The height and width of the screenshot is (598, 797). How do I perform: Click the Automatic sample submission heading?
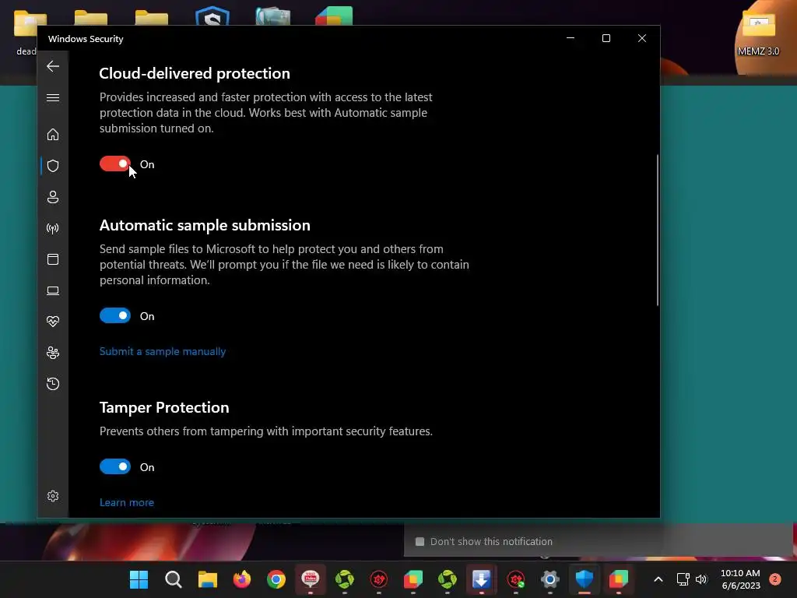pos(205,225)
